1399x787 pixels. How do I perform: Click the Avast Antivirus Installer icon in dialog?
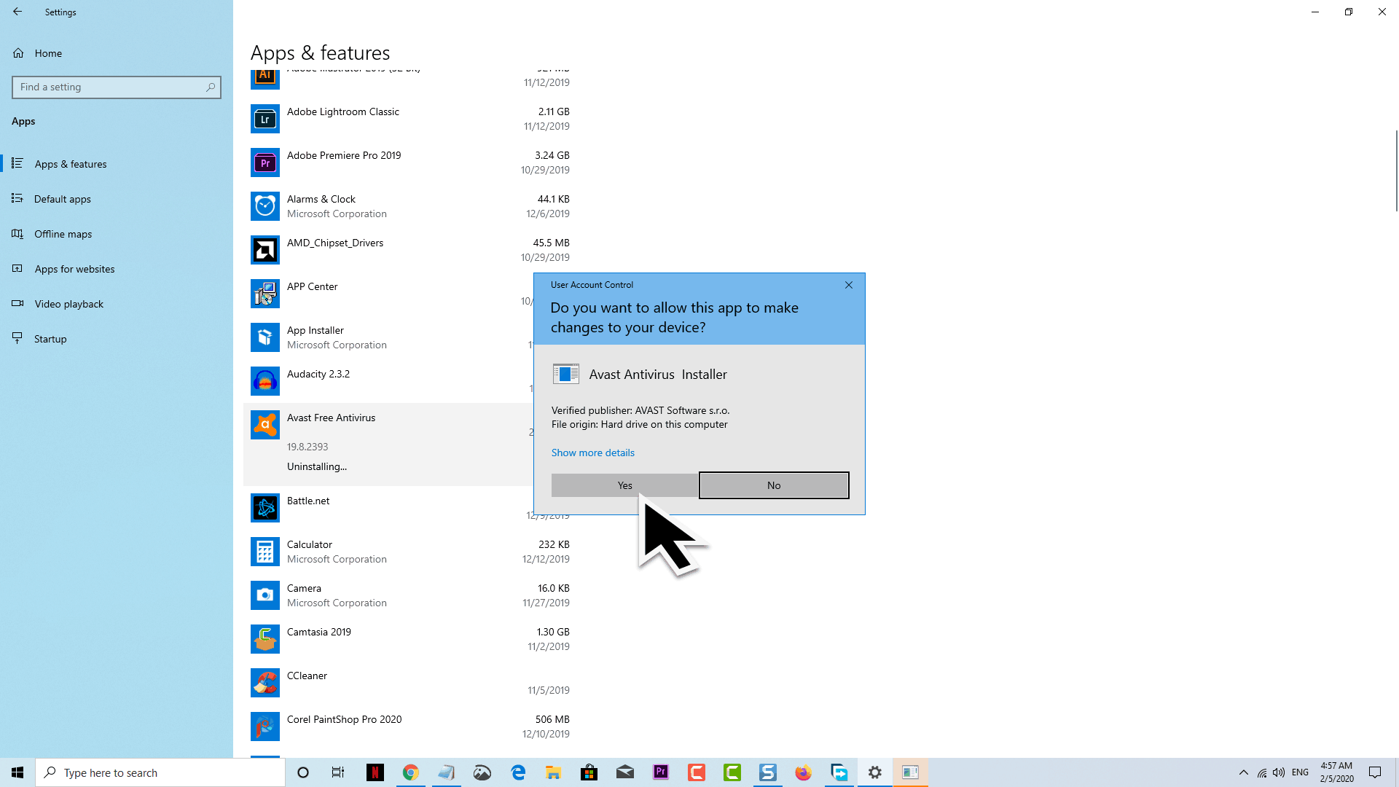pos(565,374)
